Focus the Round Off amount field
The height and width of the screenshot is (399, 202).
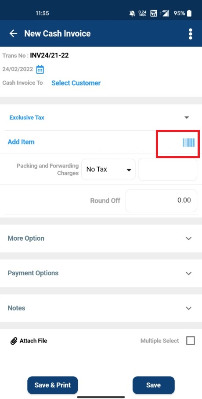click(x=161, y=200)
